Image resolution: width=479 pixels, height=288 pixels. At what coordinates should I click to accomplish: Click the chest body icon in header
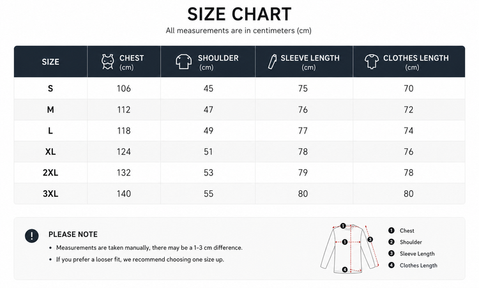[x=108, y=62]
